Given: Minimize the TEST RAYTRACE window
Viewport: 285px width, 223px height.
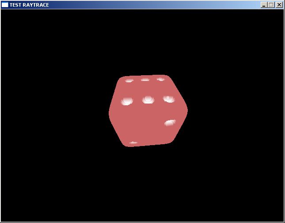Looking at the screenshot, I should [264, 5].
